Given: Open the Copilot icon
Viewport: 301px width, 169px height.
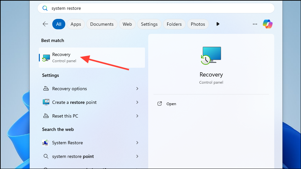Looking at the screenshot, I should point(268,24).
